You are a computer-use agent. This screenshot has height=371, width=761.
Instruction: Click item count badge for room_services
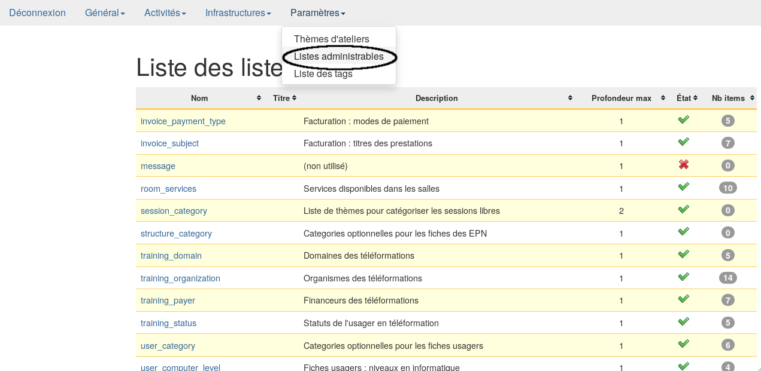click(x=727, y=188)
